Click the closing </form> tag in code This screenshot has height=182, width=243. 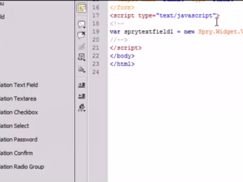(122, 8)
